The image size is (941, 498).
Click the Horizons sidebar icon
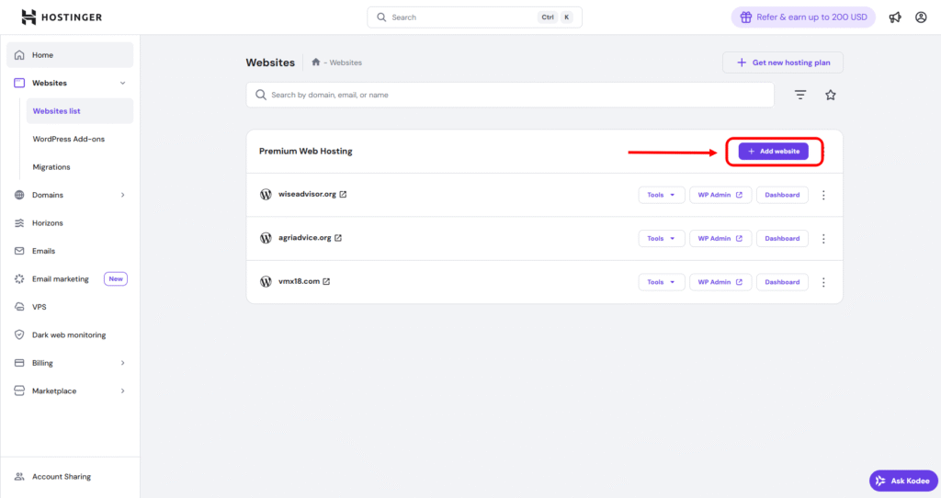point(19,223)
